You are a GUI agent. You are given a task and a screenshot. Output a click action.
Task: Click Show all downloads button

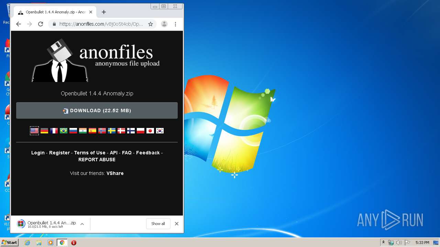click(x=158, y=224)
